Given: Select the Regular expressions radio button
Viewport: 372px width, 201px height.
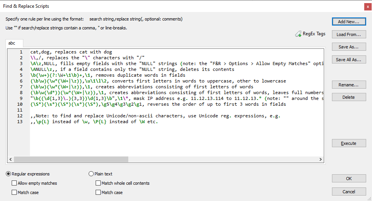Looking at the screenshot, I should [x=9, y=174].
